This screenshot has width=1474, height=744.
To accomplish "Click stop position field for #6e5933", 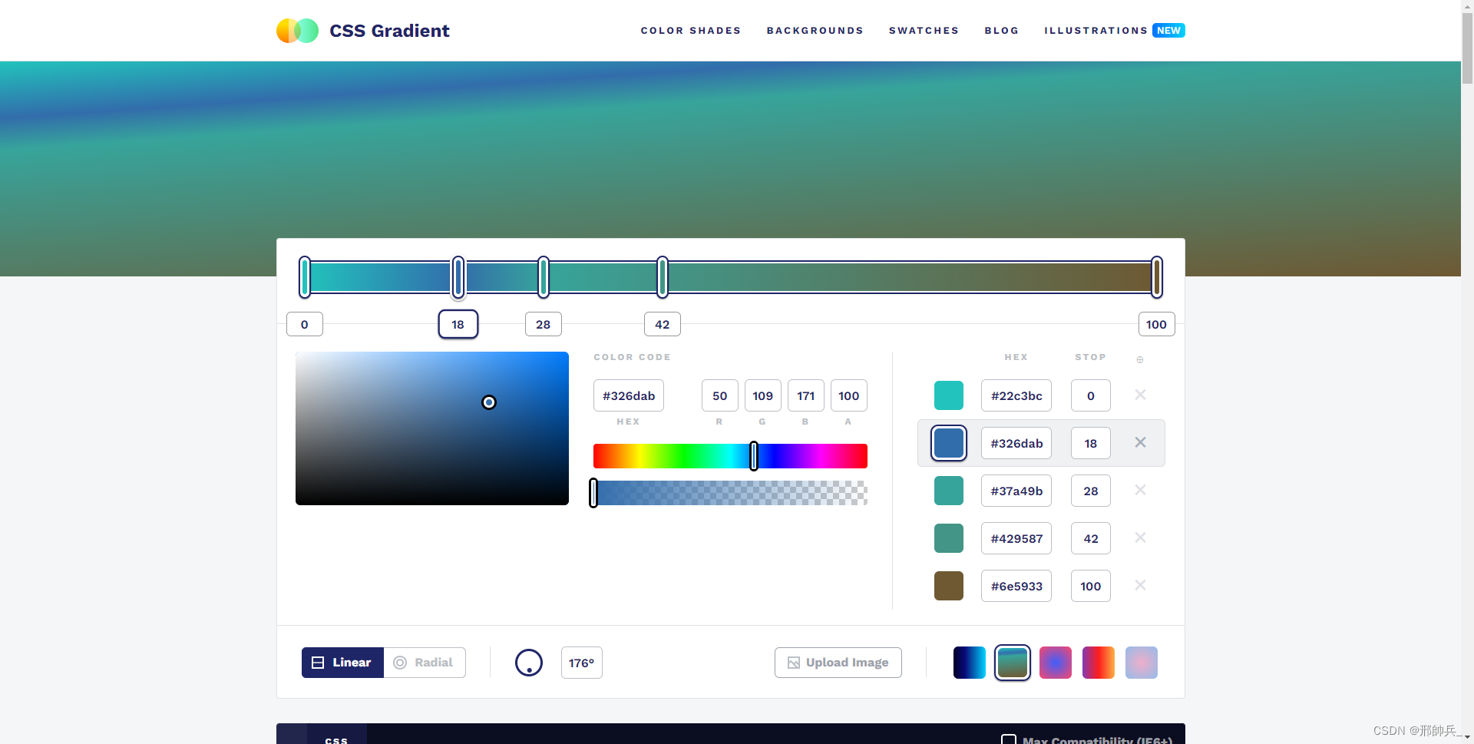I will point(1091,586).
